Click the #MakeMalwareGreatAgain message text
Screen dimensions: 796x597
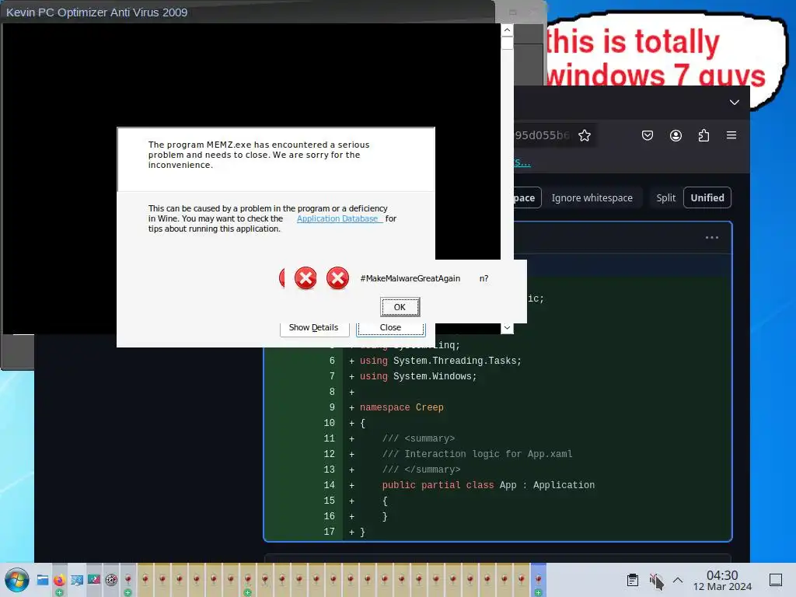point(410,279)
